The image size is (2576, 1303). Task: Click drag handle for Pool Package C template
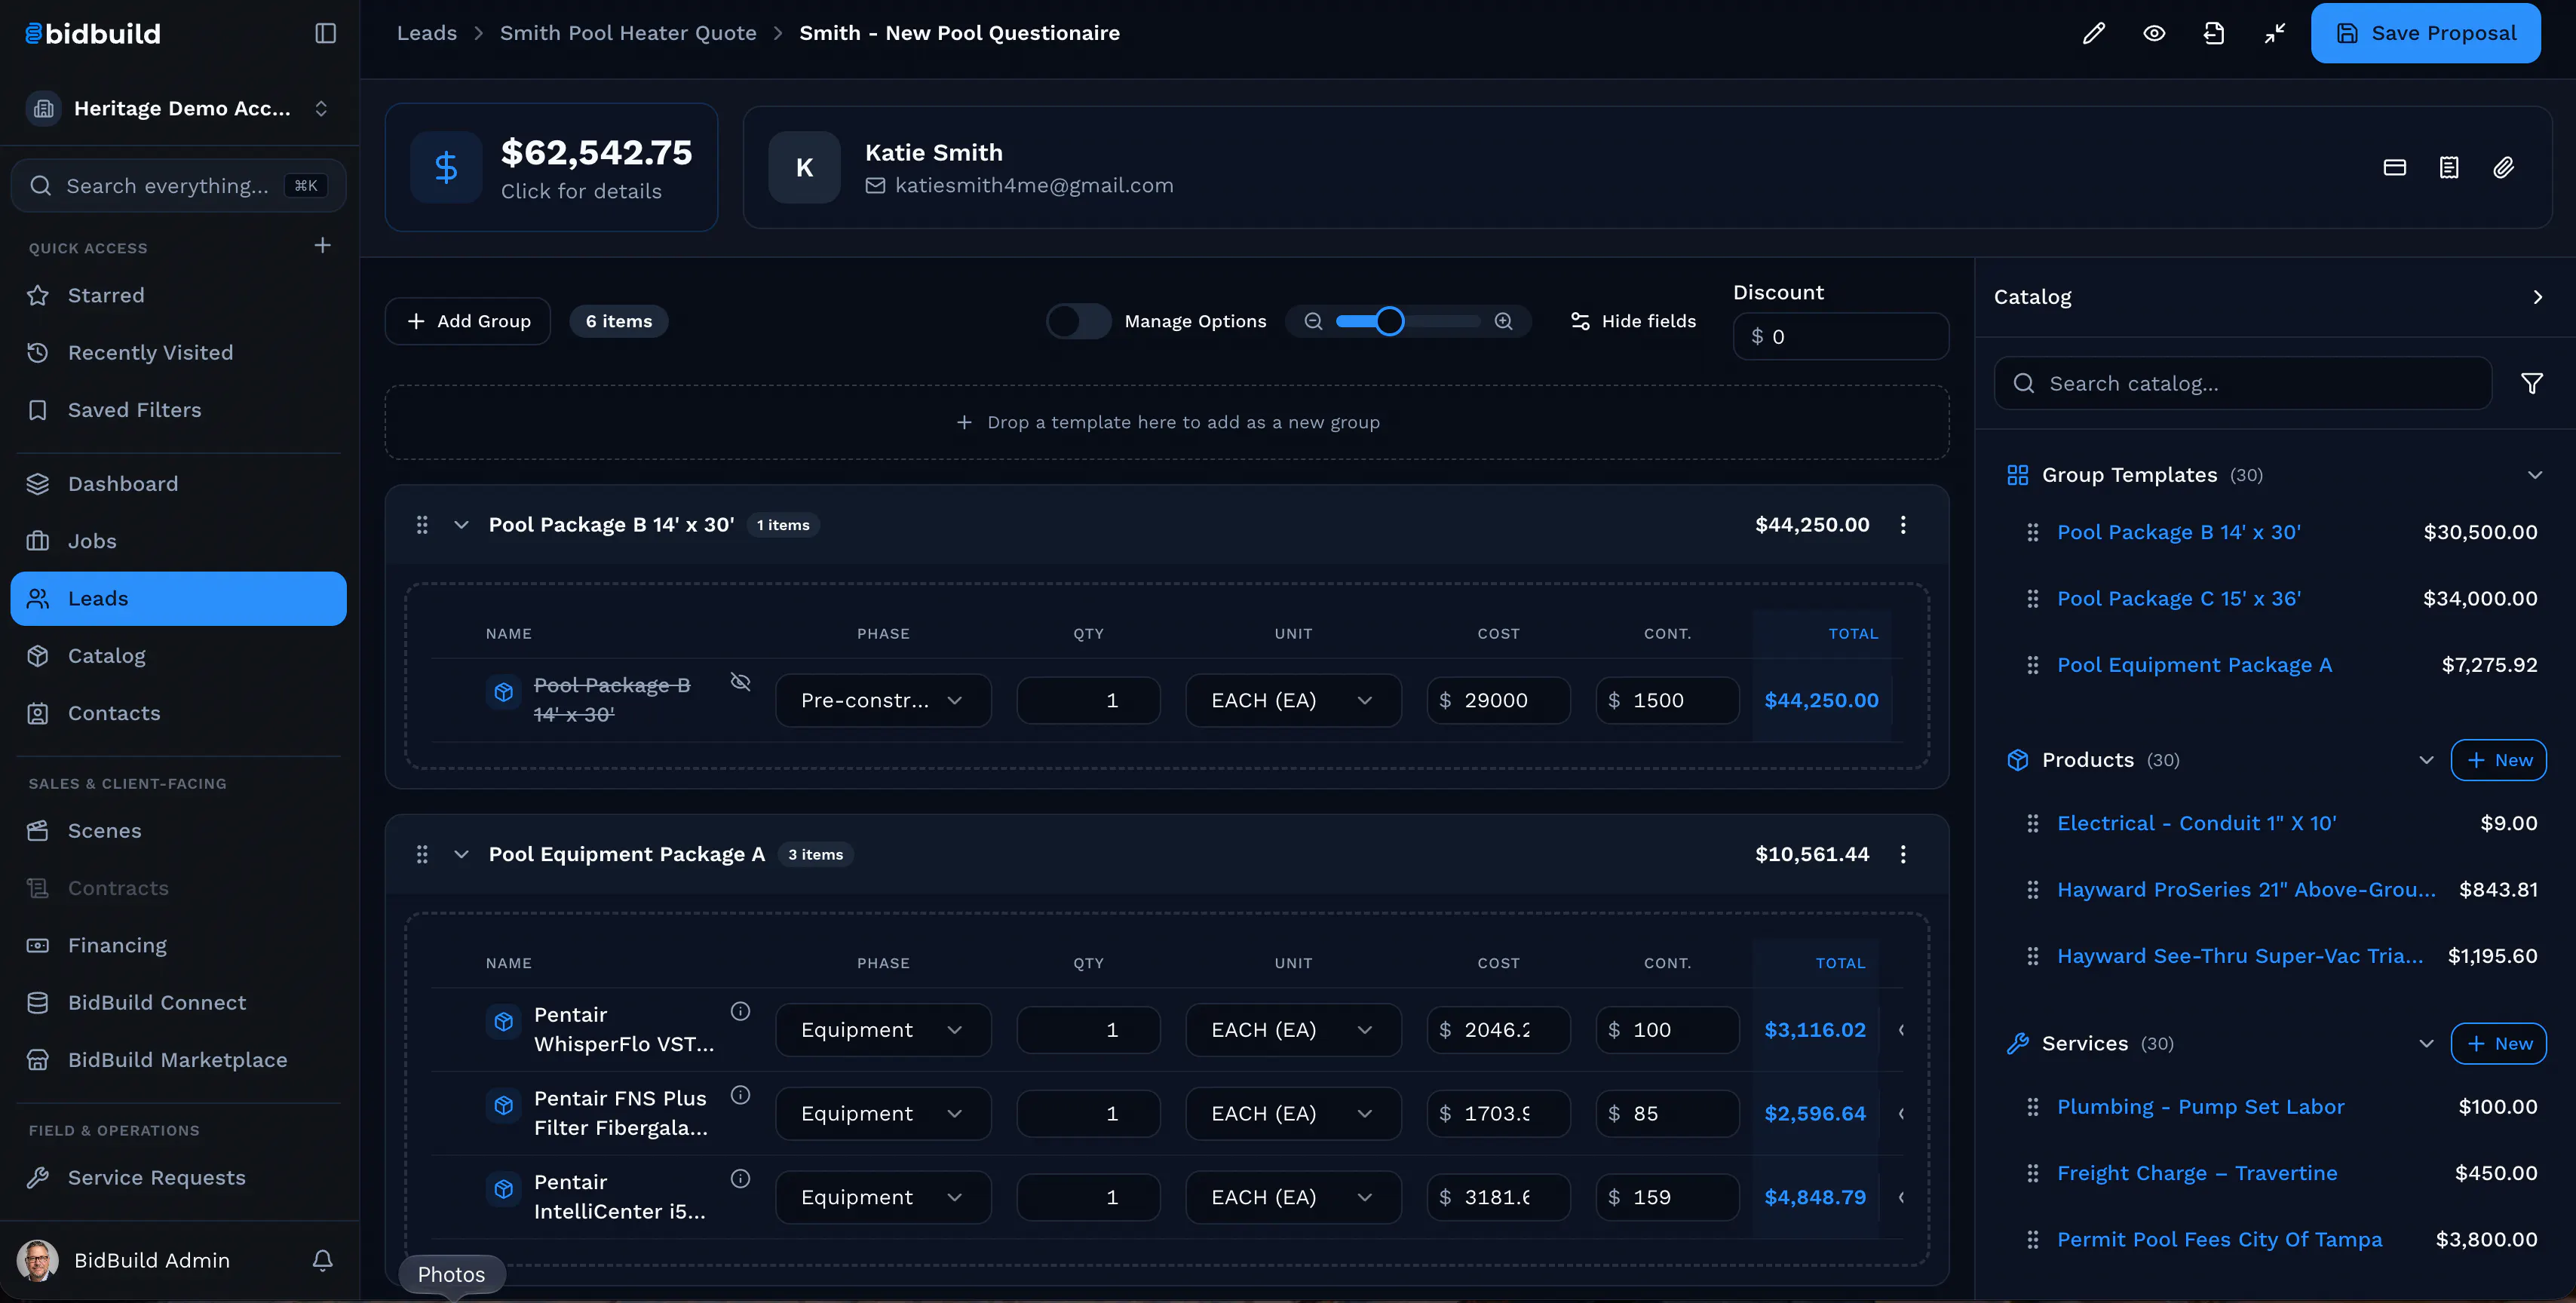[2032, 598]
